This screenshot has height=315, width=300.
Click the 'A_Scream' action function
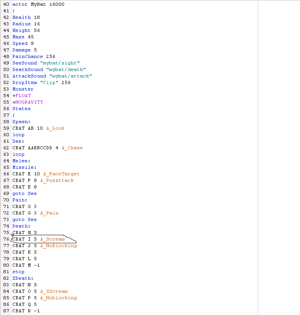pyautogui.click(x=53, y=239)
